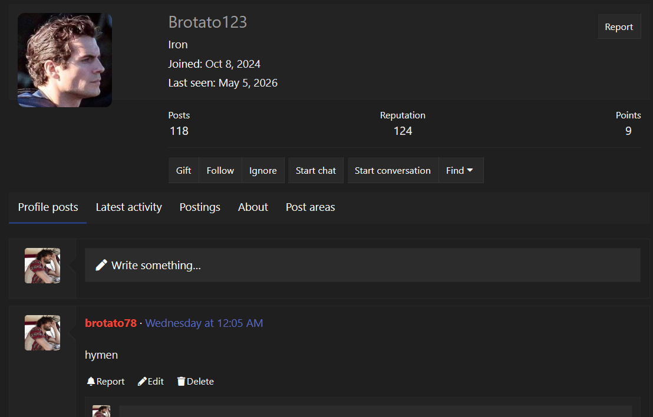The width and height of the screenshot is (653, 417).
Task: Click the pencil icon in Write something box
Action: [101, 265]
